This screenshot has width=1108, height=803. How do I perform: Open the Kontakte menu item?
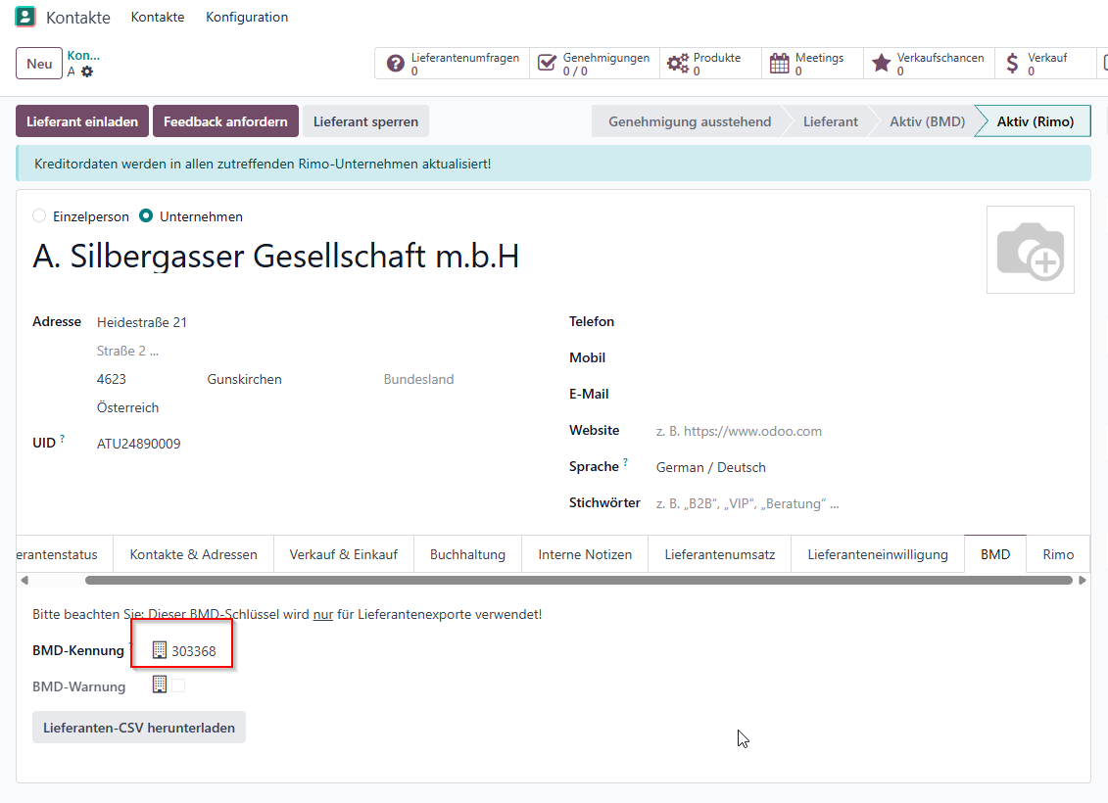[158, 17]
